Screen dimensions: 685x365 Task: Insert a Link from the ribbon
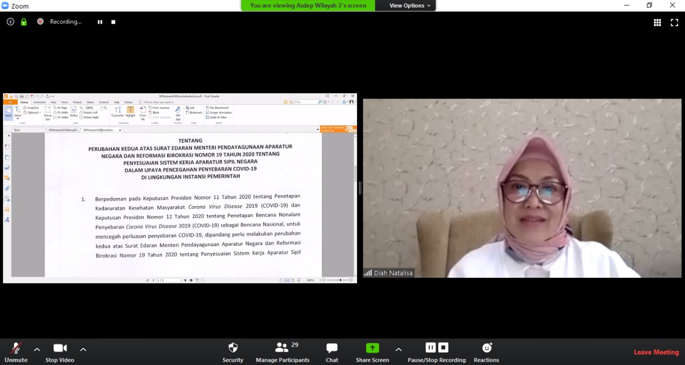[191, 108]
